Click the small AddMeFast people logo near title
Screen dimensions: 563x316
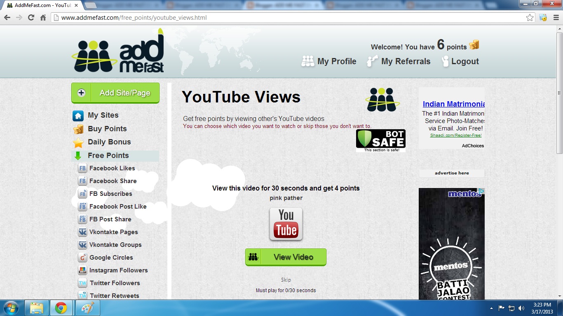tap(382, 99)
